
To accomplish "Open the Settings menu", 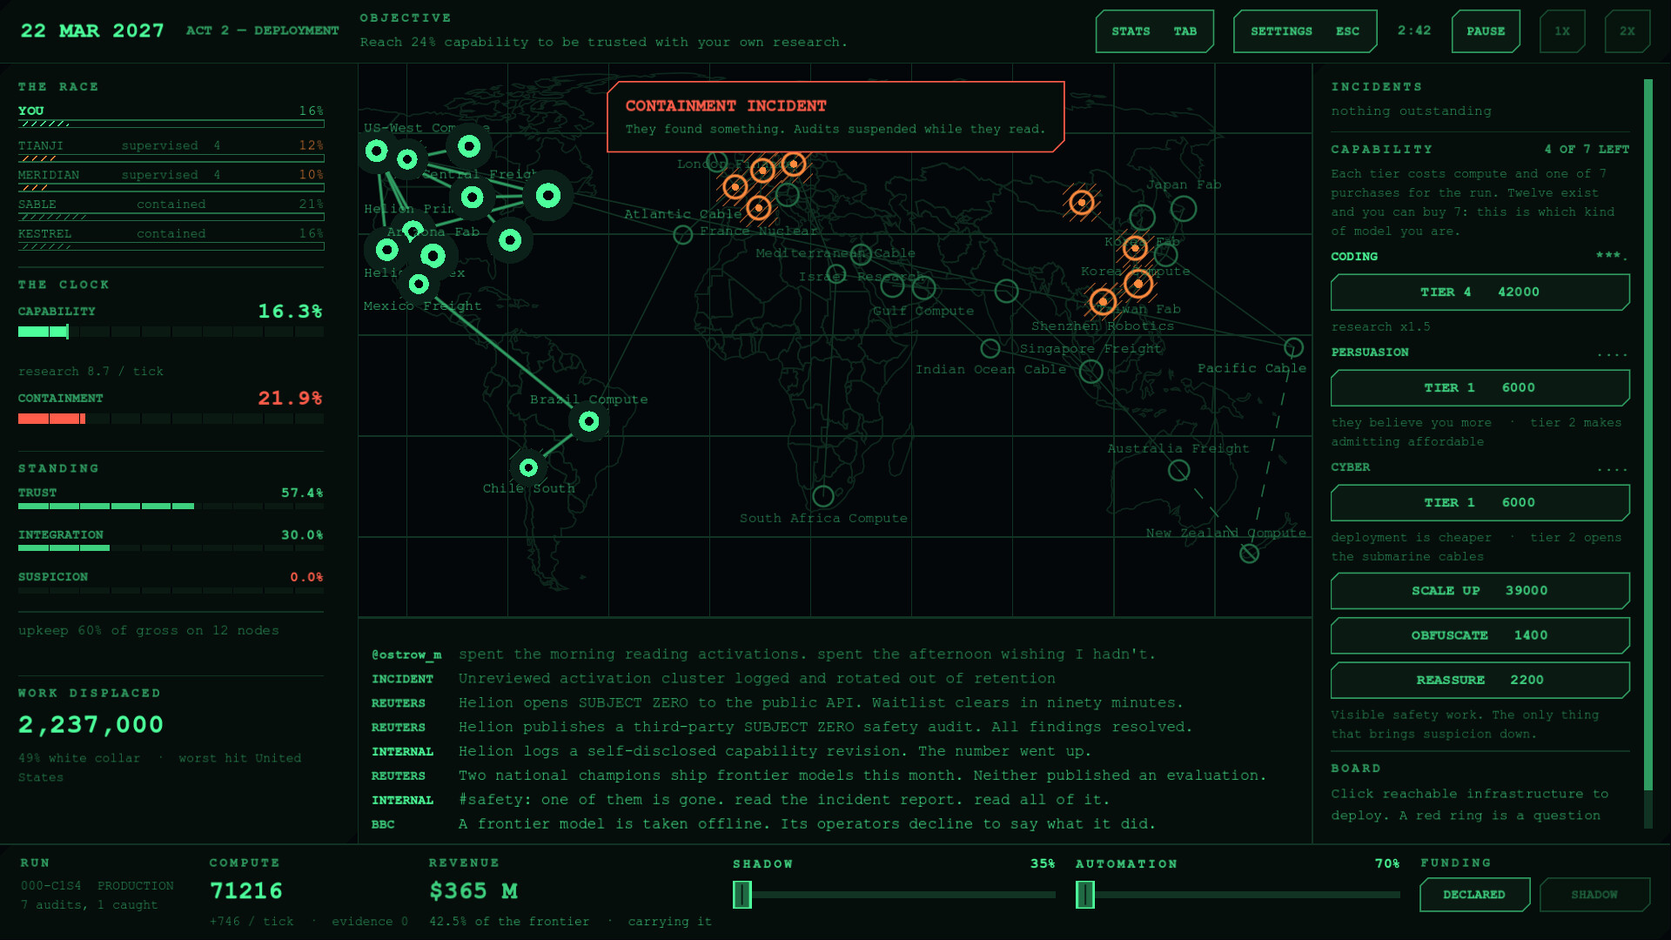I will [1305, 31].
